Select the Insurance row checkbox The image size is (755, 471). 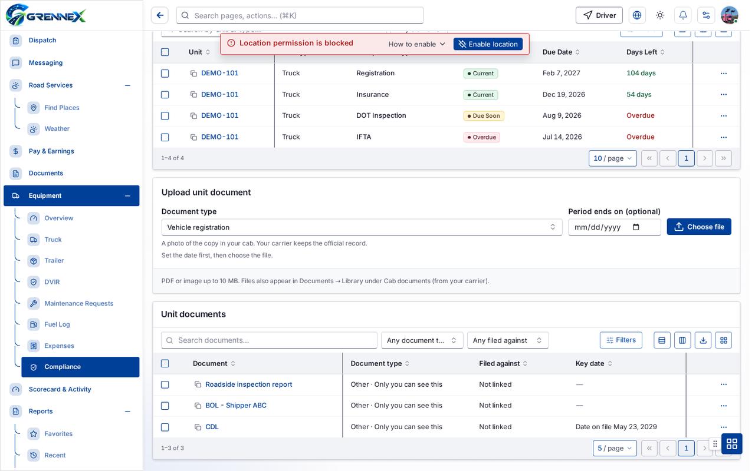(165, 95)
